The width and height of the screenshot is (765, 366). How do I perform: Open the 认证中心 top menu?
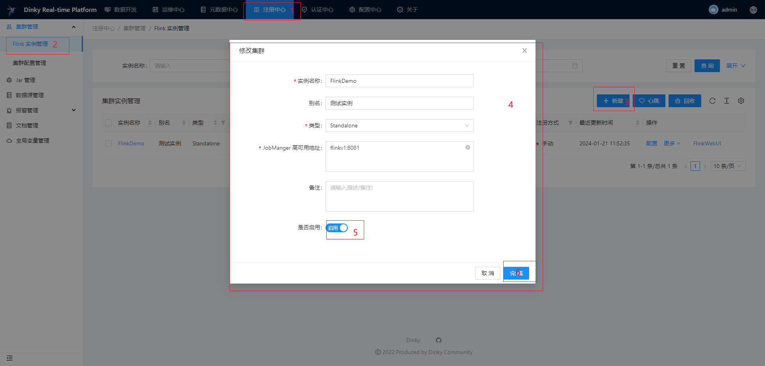coord(318,10)
